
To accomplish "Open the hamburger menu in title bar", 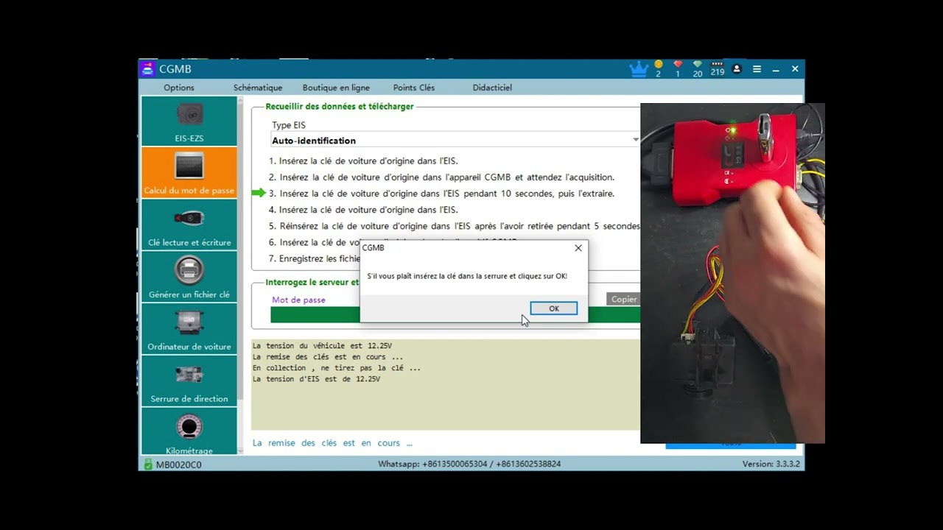I will click(757, 69).
